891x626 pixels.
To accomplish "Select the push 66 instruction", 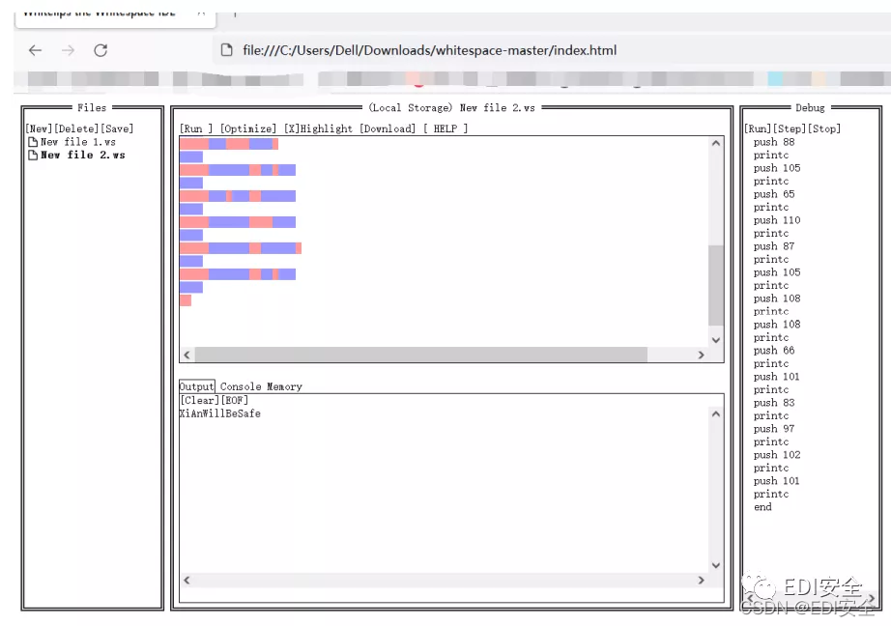I will coord(774,351).
